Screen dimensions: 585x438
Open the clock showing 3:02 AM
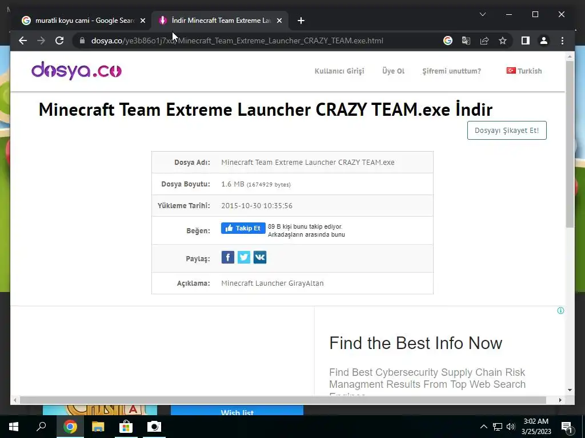pos(536,427)
